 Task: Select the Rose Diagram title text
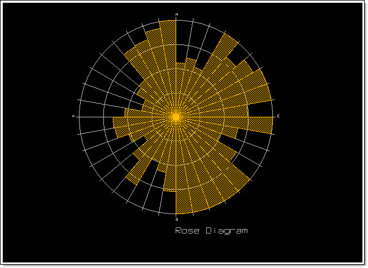[211, 230]
